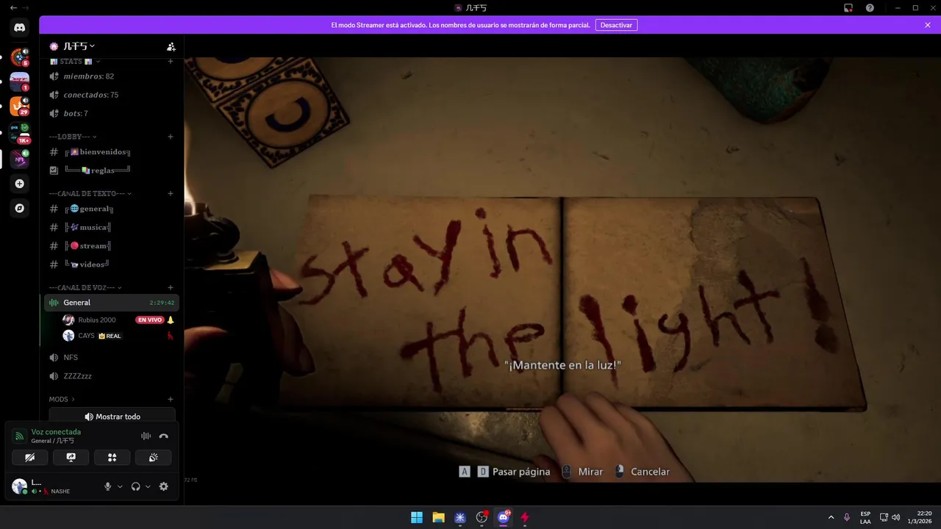Open the server with 5 notifications badge
This screenshot has width=941, height=529.
coord(20,57)
